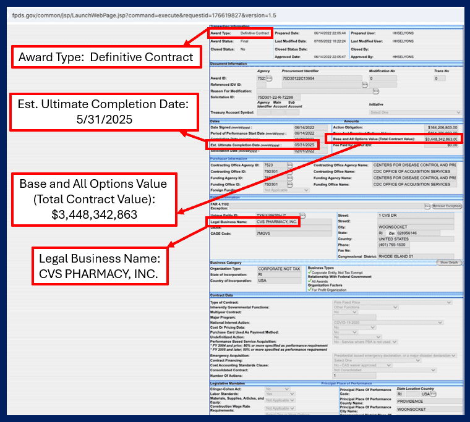Viewport: 470px width, 422px height.
Task: Click the Zip field 028956146
Action: 418,233
